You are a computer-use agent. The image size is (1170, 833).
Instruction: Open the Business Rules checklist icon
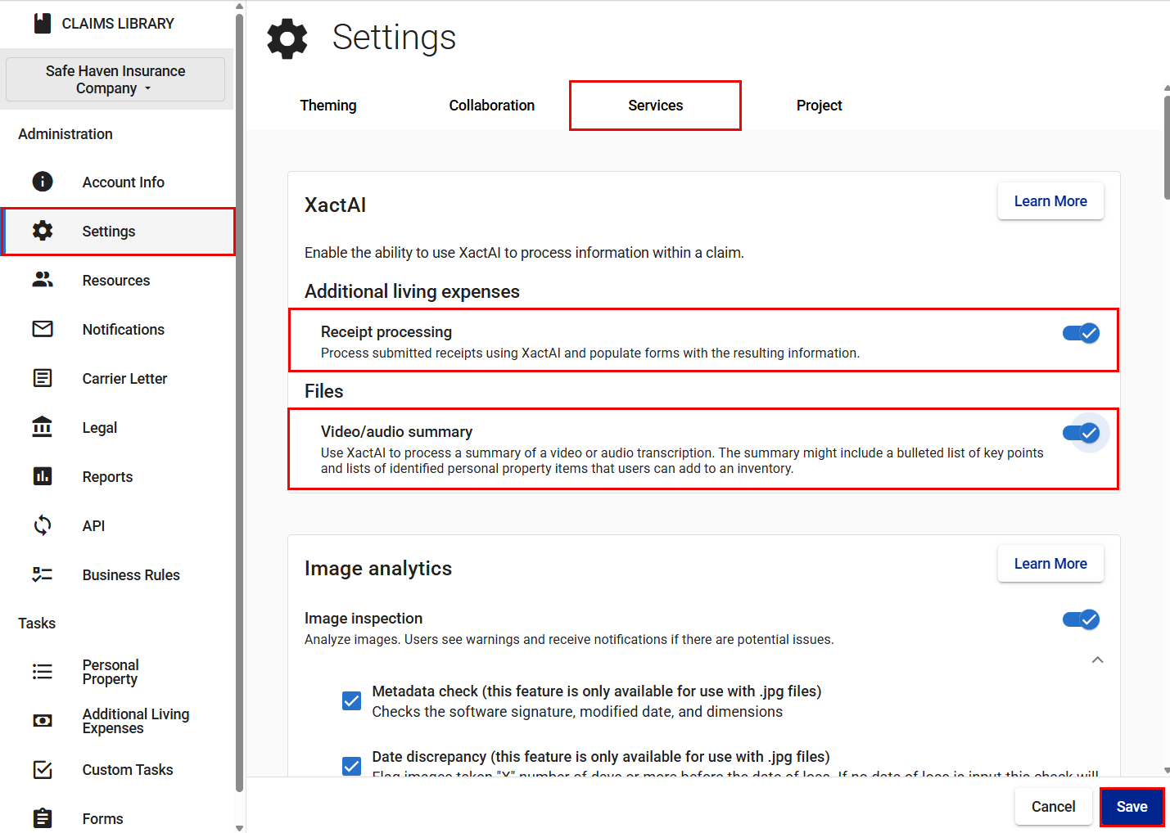pos(43,574)
